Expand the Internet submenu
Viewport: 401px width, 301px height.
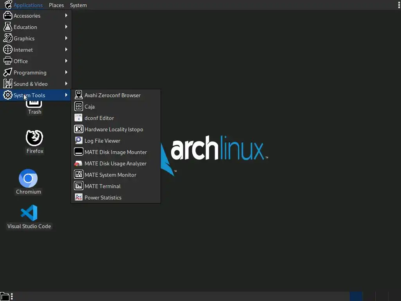pyautogui.click(x=36, y=50)
